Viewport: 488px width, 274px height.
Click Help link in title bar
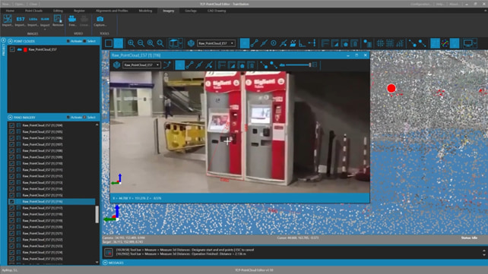click(x=440, y=4)
